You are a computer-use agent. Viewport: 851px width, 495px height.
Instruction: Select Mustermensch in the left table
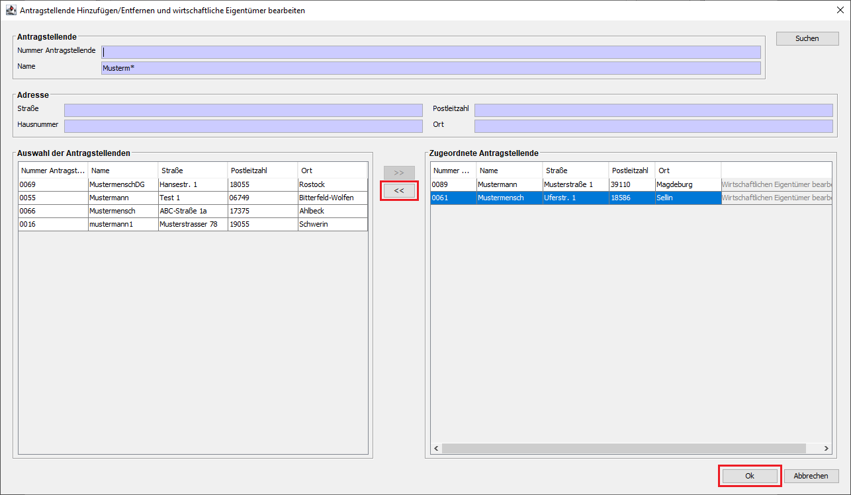(123, 211)
